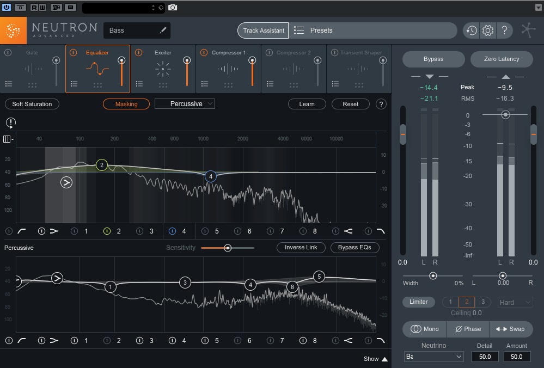Toggle band 2 power in top EQ
This screenshot has height=368, width=544.
(107, 231)
